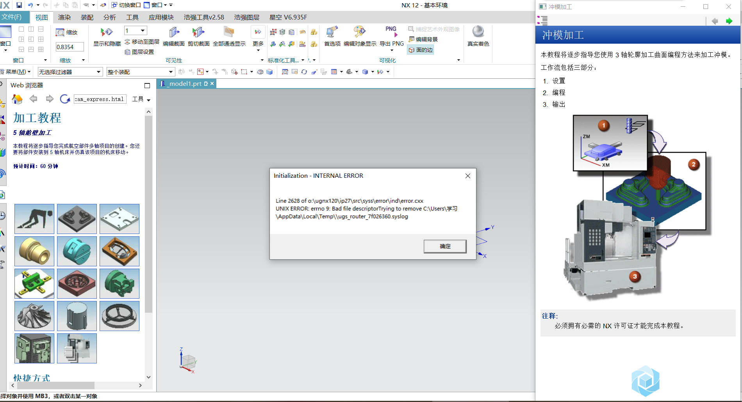Switch to View ribbon tab

[x=41, y=18]
